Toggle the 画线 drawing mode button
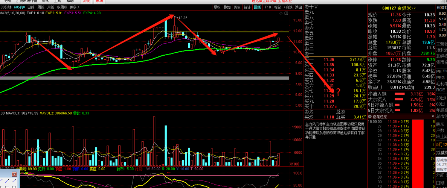The image size is (447, 188). pos(258,8)
